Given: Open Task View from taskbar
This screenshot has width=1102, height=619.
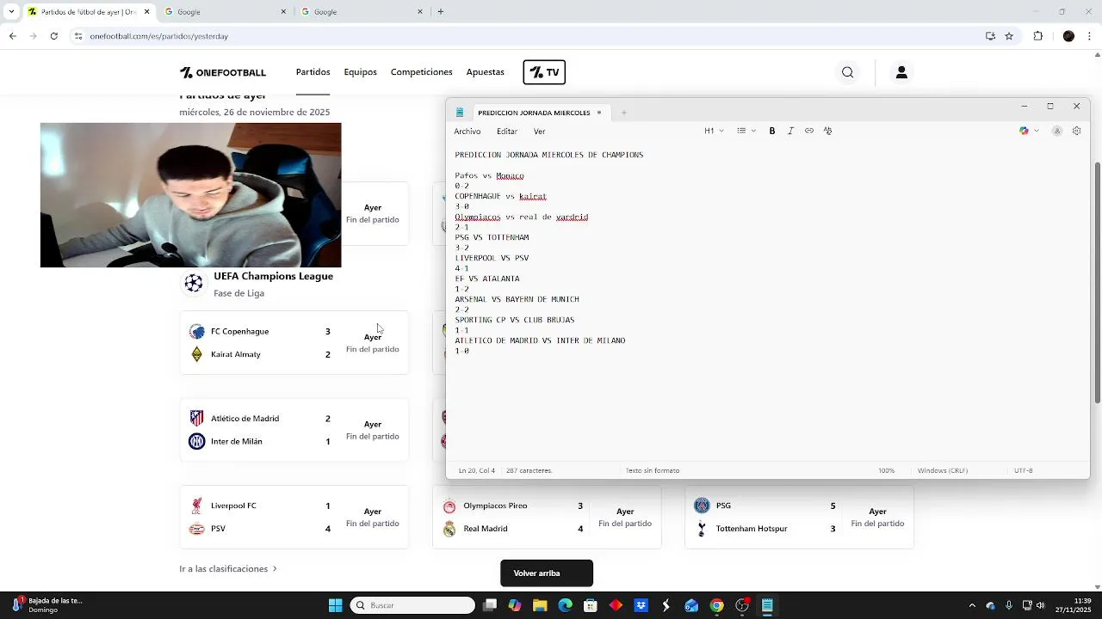Looking at the screenshot, I should pos(490,605).
